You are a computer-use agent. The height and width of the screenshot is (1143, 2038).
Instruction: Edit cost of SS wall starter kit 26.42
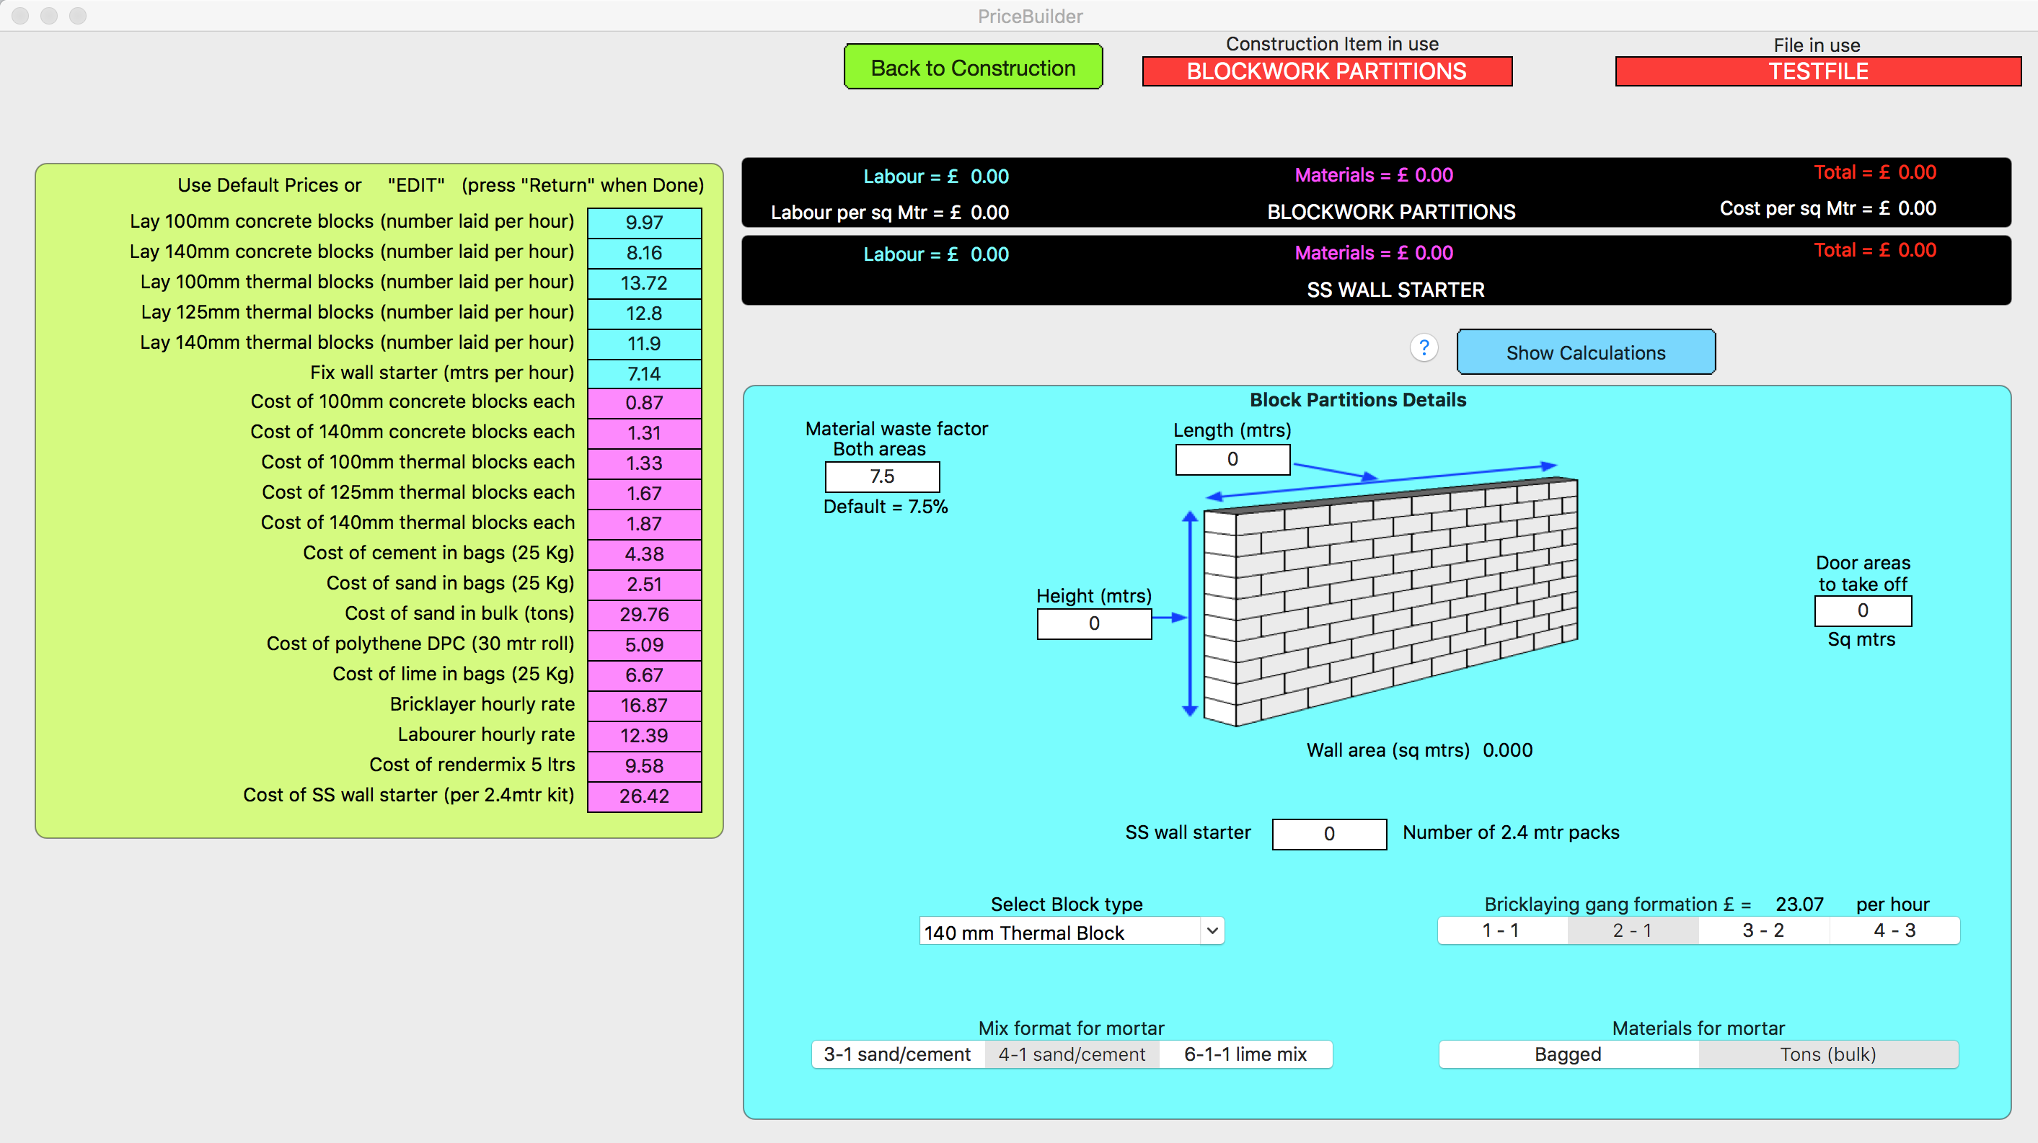644,796
